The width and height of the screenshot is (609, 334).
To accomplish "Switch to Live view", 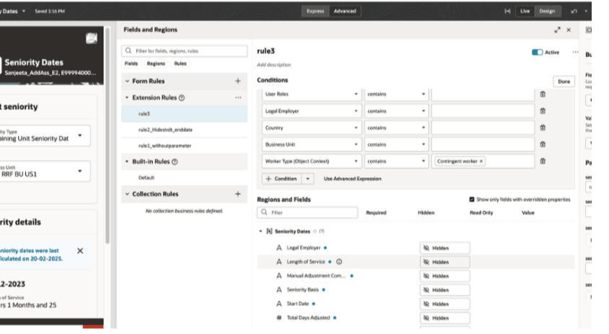I will pyautogui.click(x=525, y=12).
